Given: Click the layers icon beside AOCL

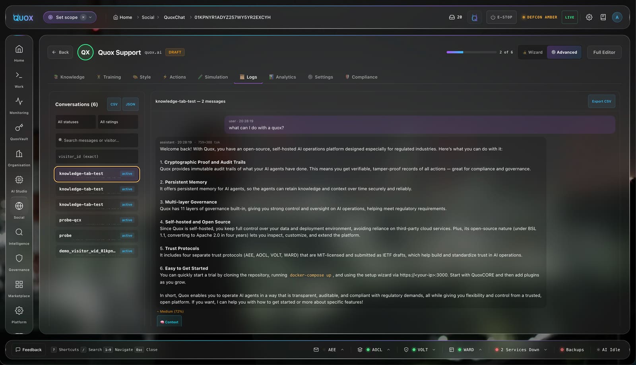Looking at the screenshot, I should click(360, 349).
